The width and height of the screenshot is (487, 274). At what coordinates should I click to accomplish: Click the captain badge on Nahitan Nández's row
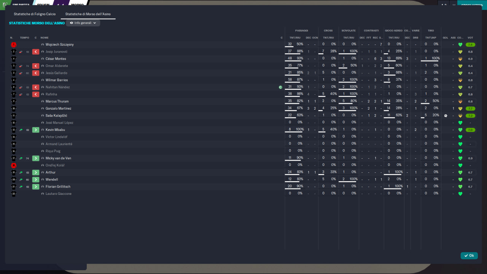click(280, 87)
